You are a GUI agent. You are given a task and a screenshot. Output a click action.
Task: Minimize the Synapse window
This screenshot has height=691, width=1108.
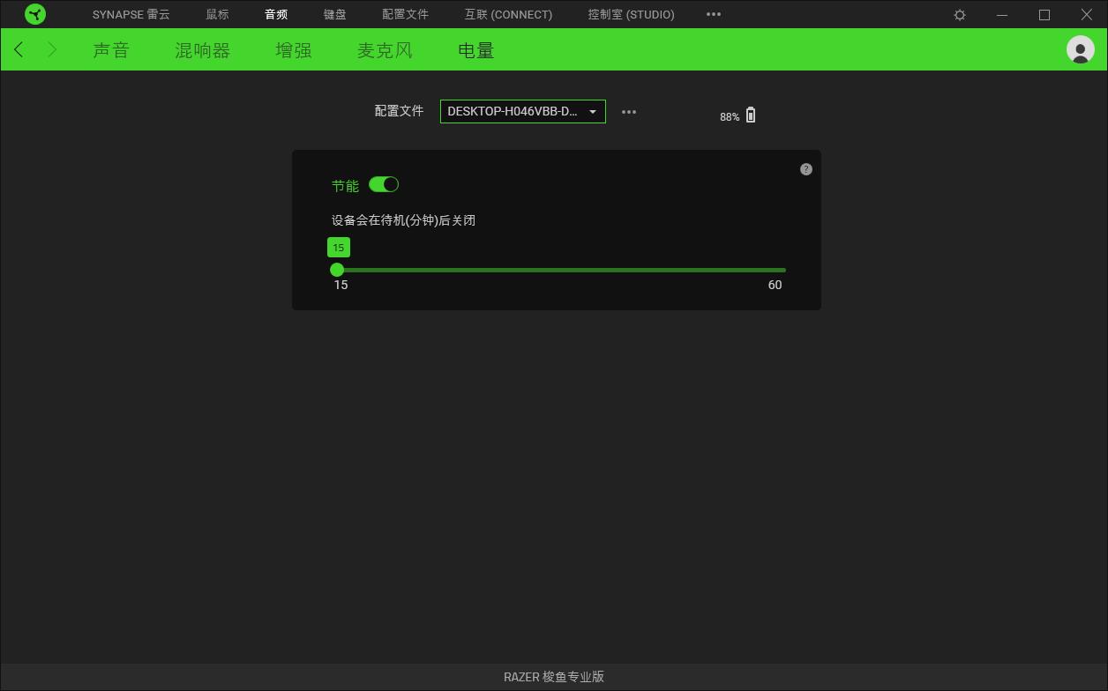pyautogui.click(x=1002, y=15)
